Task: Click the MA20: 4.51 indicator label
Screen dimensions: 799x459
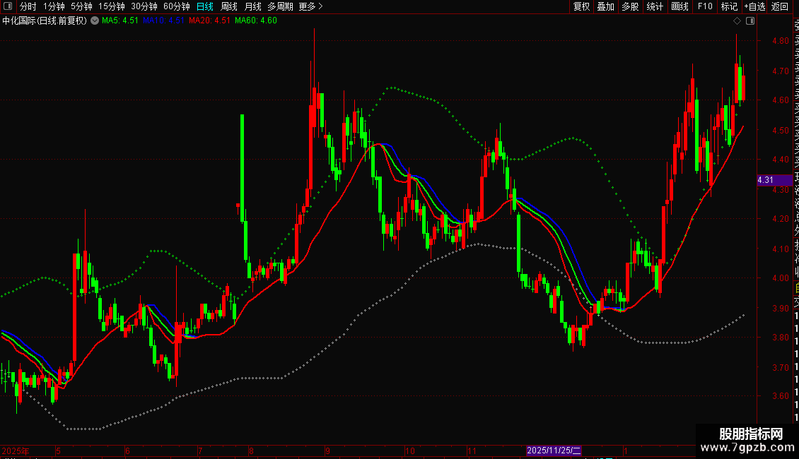Action: tap(209, 21)
